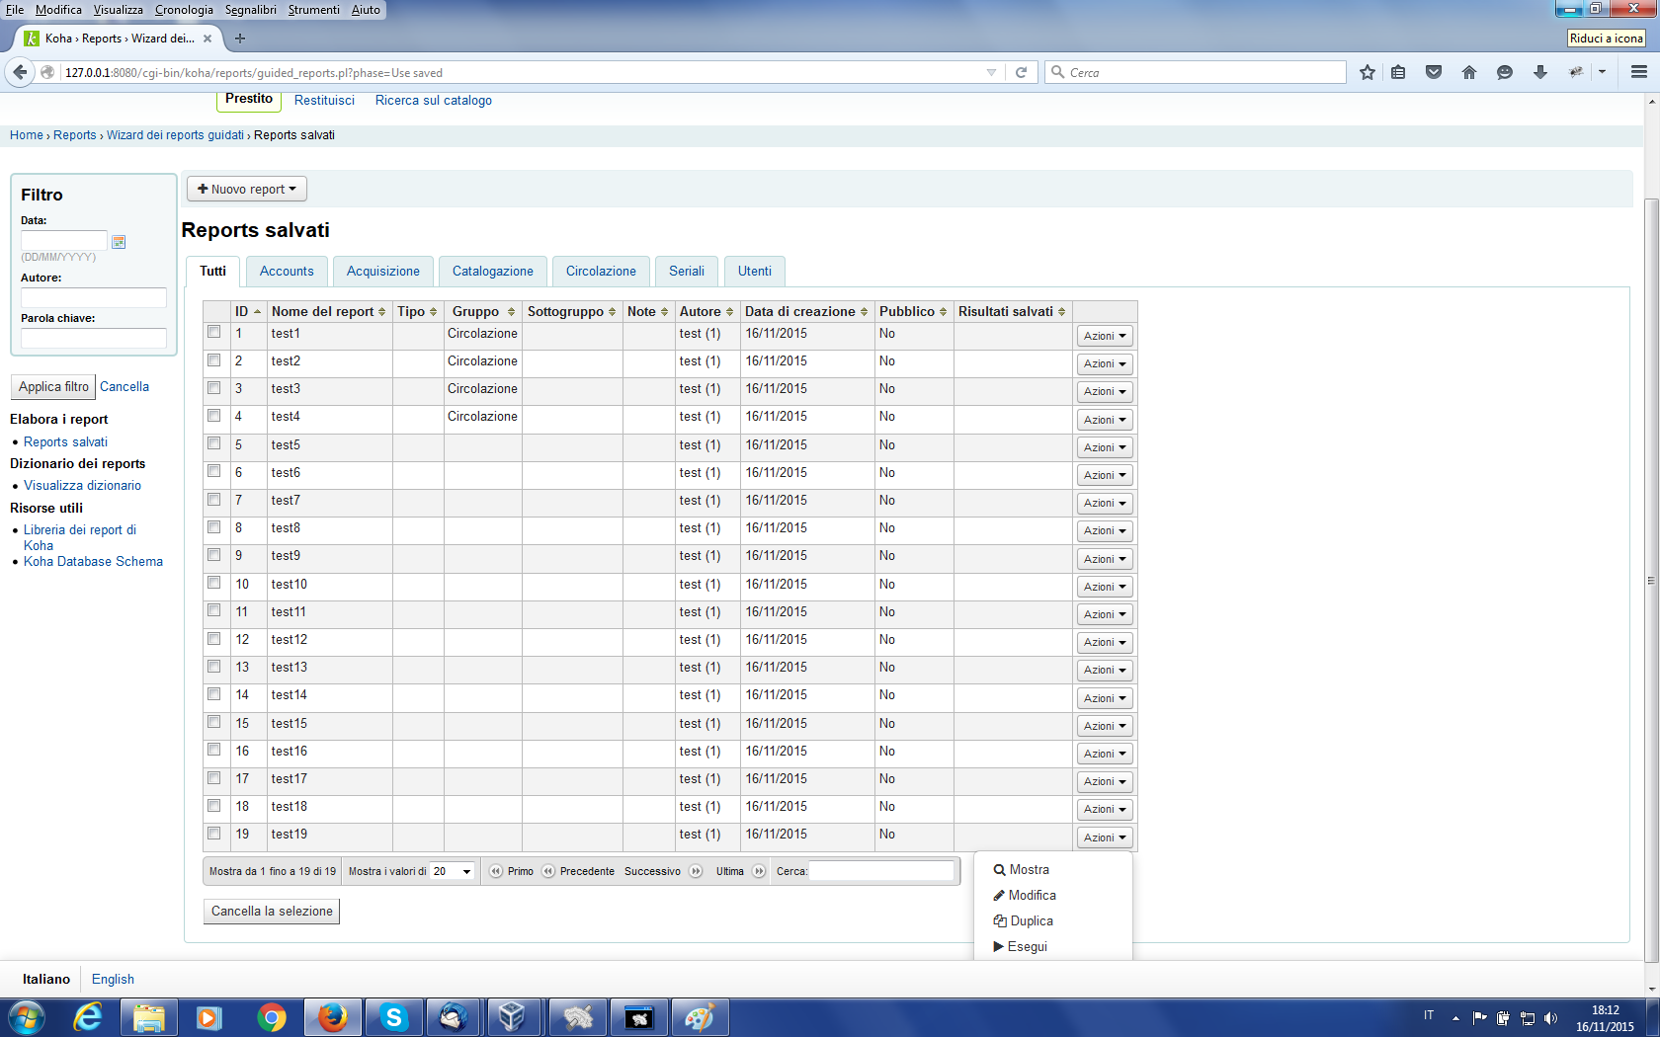The image size is (1660, 1037).
Task: Reload the page with refresh icon
Action: pos(1021,72)
